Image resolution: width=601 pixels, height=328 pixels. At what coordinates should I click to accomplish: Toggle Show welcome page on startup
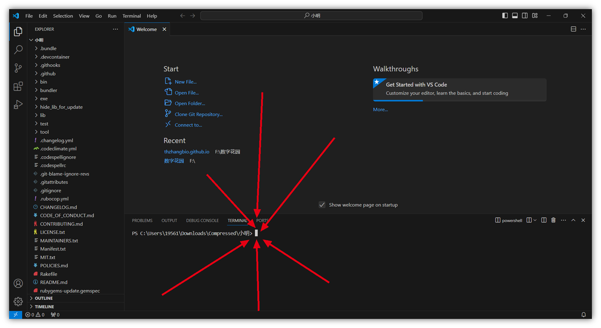tap(322, 205)
